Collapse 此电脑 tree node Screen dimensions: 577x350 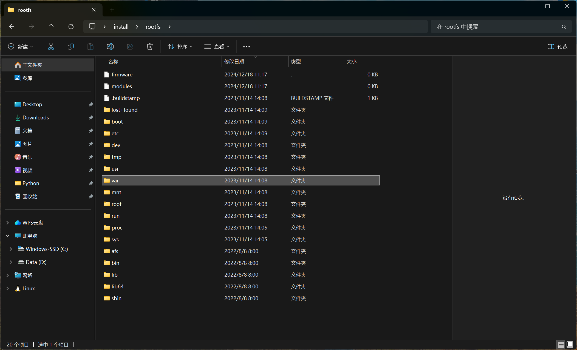(8, 236)
